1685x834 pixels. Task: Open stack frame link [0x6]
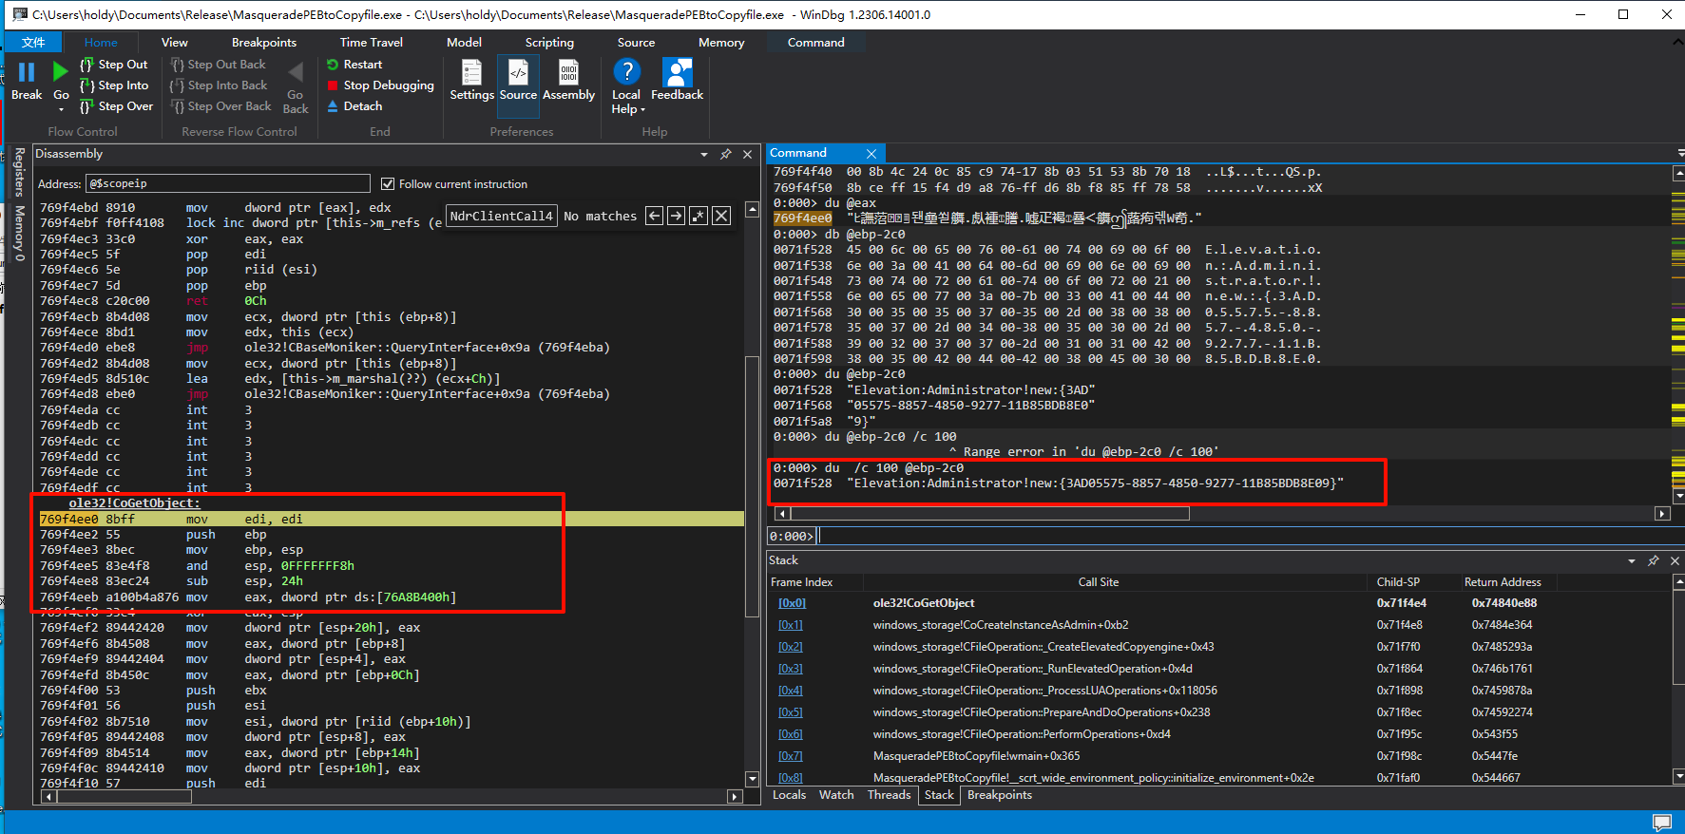pos(791,734)
